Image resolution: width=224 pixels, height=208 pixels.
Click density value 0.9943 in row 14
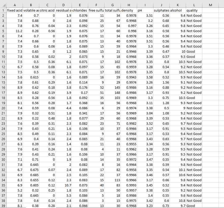point(129,77)
